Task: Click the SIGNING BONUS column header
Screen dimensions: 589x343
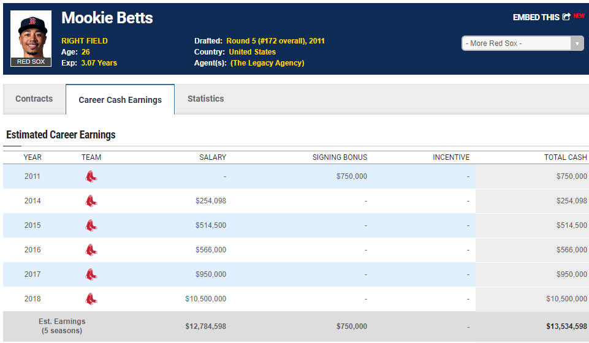Action: point(340,157)
